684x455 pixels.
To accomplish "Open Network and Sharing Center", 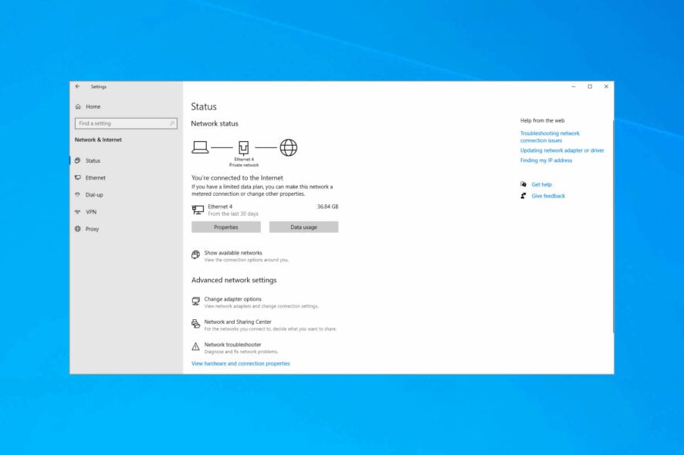I will click(x=265, y=325).
